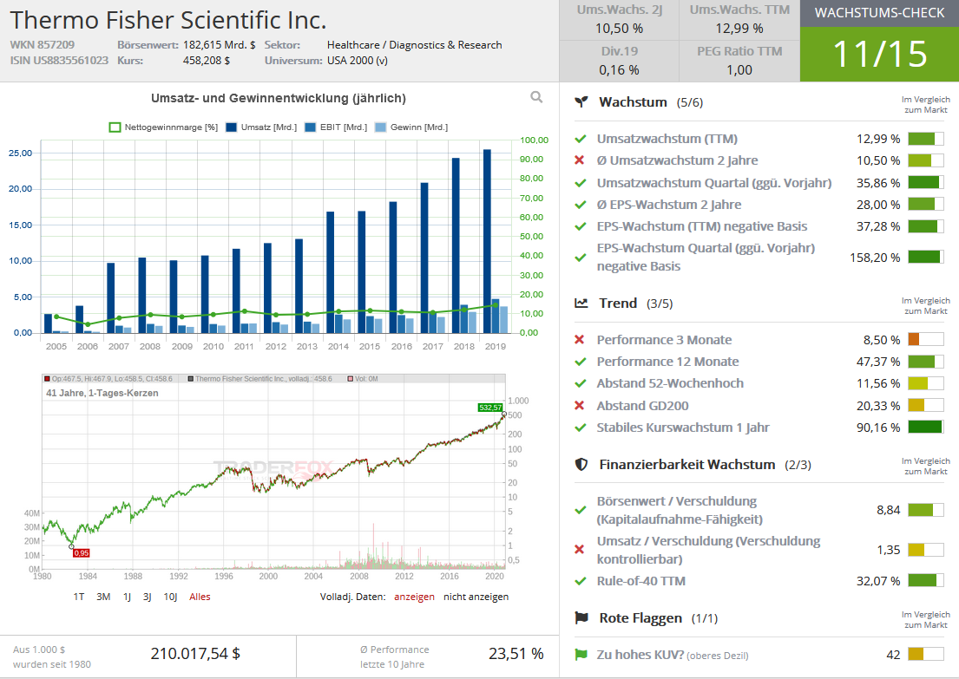Image resolution: width=959 pixels, height=679 pixels.
Task: Click Börsenwert 182,615 Mrd. $ value
Action: (219, 44)
